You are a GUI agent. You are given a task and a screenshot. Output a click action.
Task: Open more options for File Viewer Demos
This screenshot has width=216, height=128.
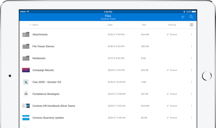[191, 46]
